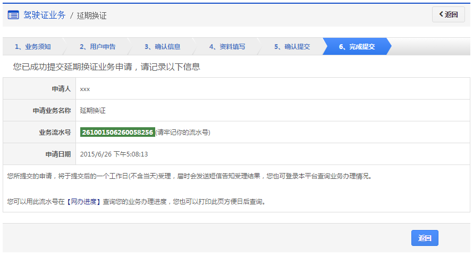Click the active step 6 完成提交

(x=357, y=47)
